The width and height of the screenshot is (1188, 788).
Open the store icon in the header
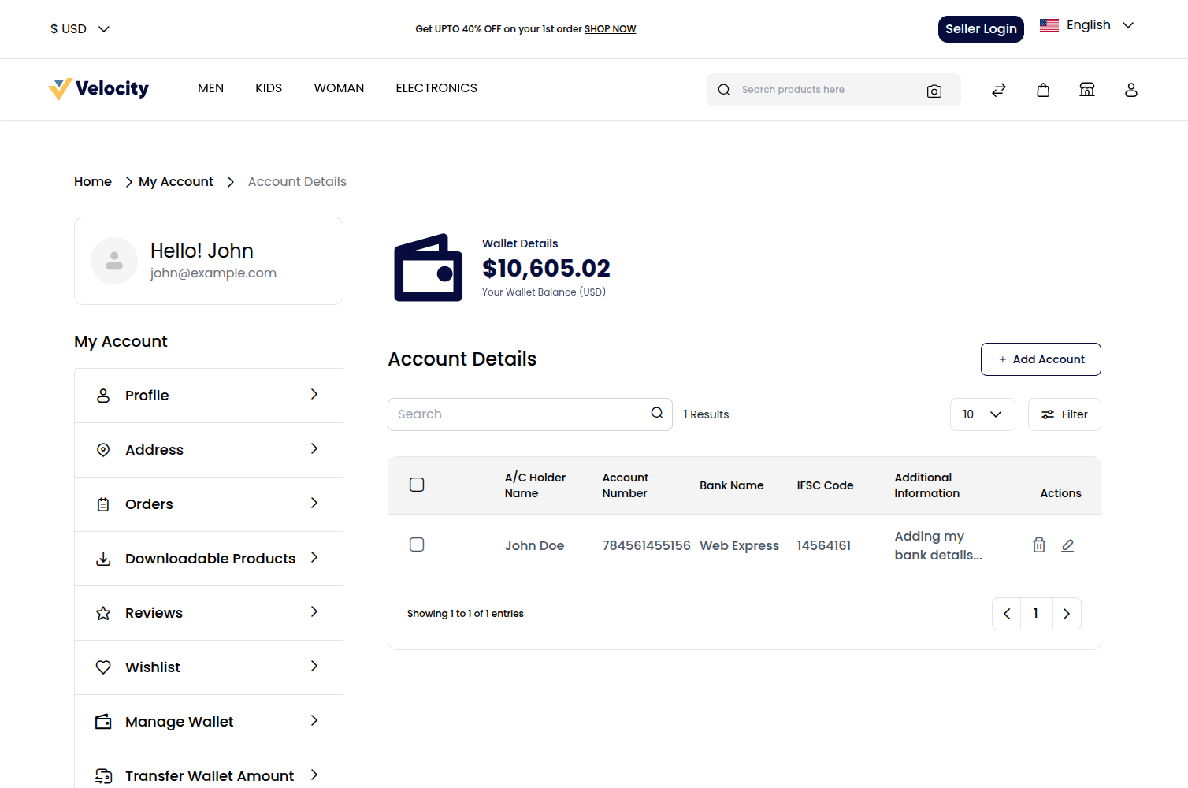point(1087,89)
